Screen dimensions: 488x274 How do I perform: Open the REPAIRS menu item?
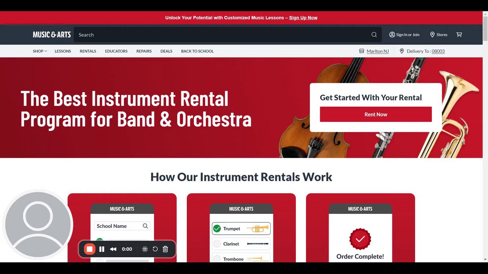[x=144, y=51]
